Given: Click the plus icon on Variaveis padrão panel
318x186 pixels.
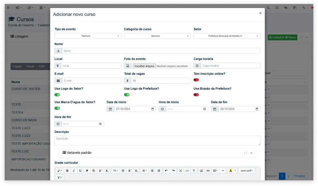Looking at the screenshot, I should tap(251, 153).
